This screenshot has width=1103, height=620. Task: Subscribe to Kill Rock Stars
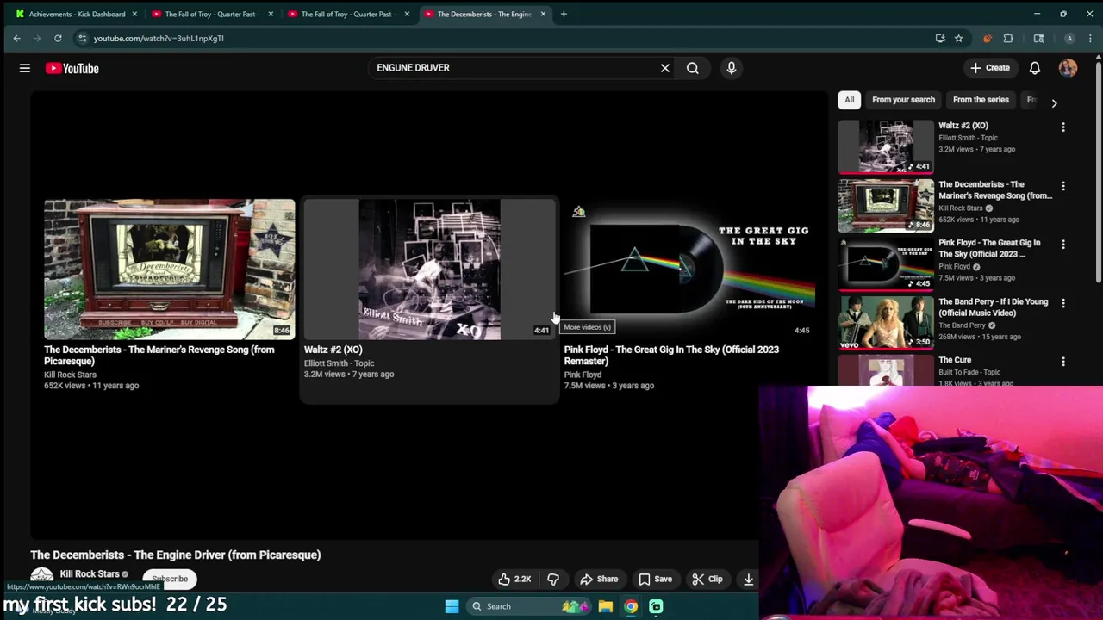click(170, 579)
